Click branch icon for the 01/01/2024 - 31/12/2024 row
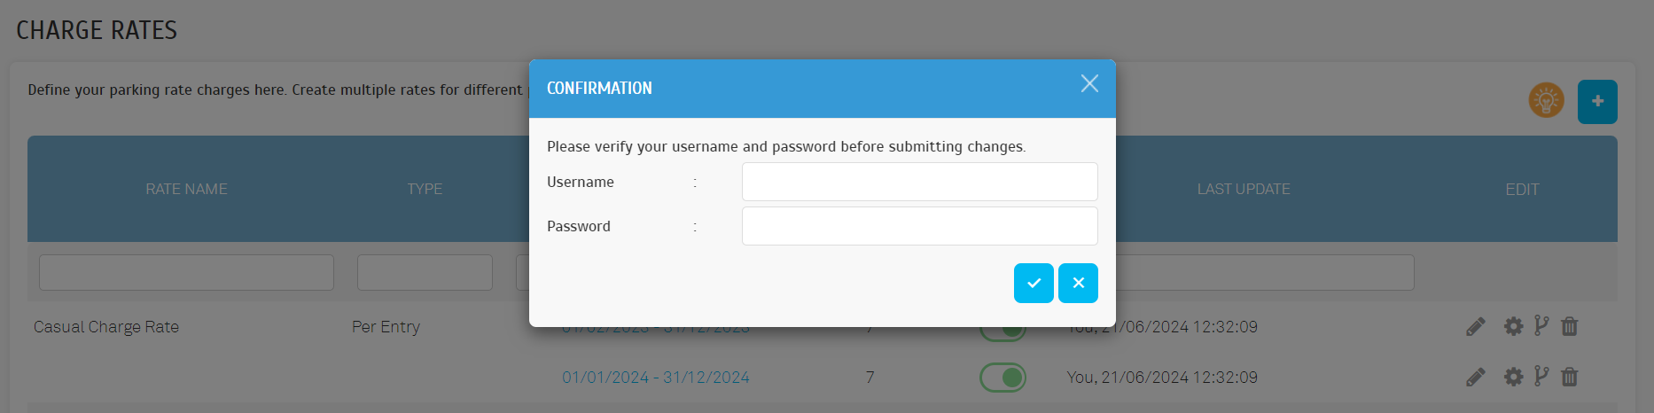 pos(1541,377)
